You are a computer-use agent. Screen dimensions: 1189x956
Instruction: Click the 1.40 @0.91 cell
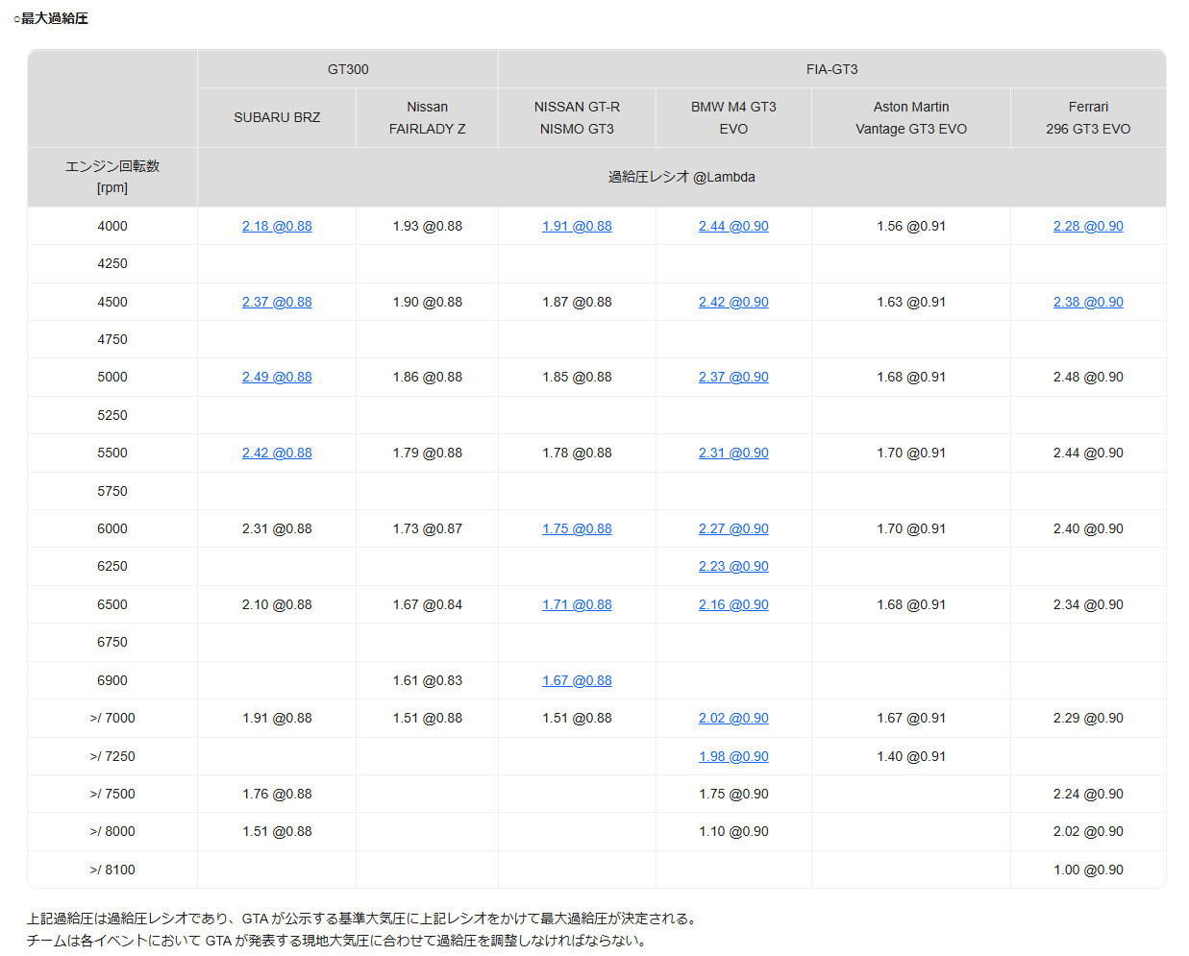[911, 756]
